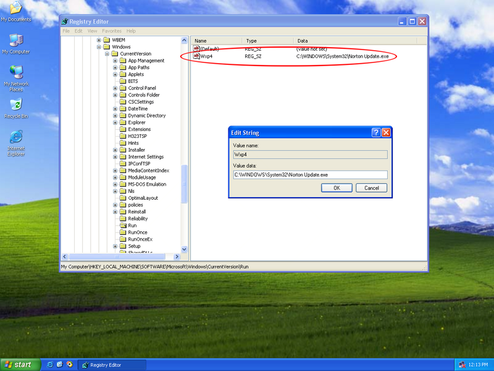Click Registry Editor taskbar button

[x=112, y=365]
